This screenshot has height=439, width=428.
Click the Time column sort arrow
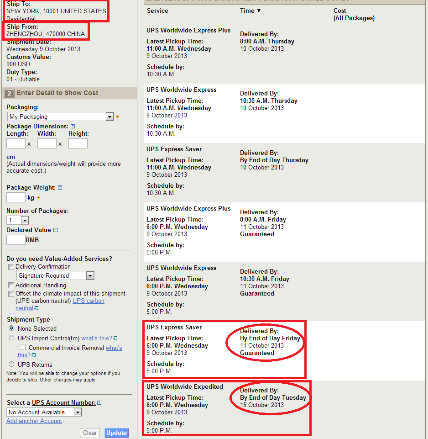point(259,11)
